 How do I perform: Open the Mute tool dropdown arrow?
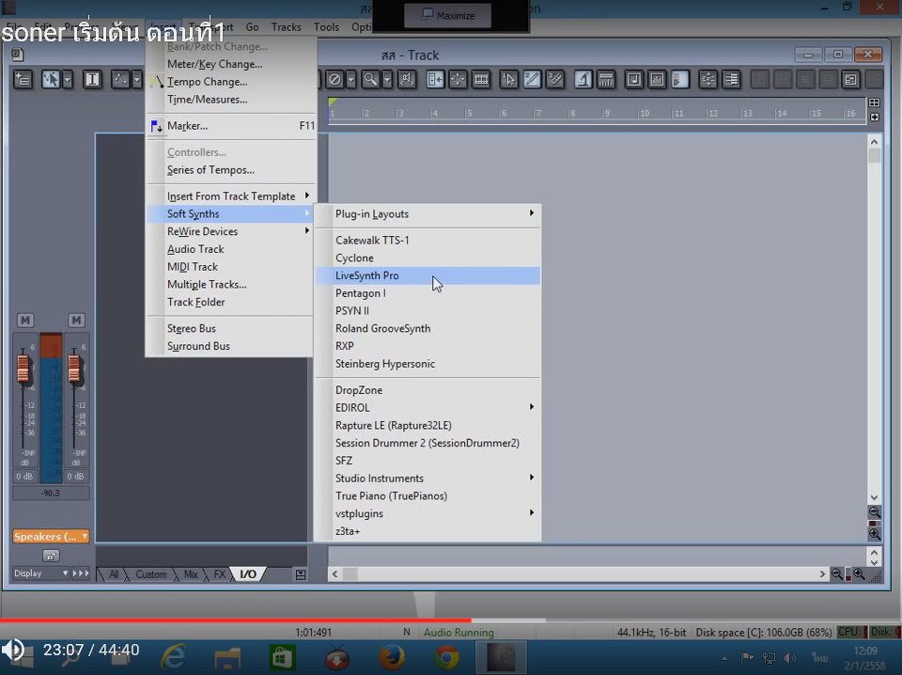point(350,79)
